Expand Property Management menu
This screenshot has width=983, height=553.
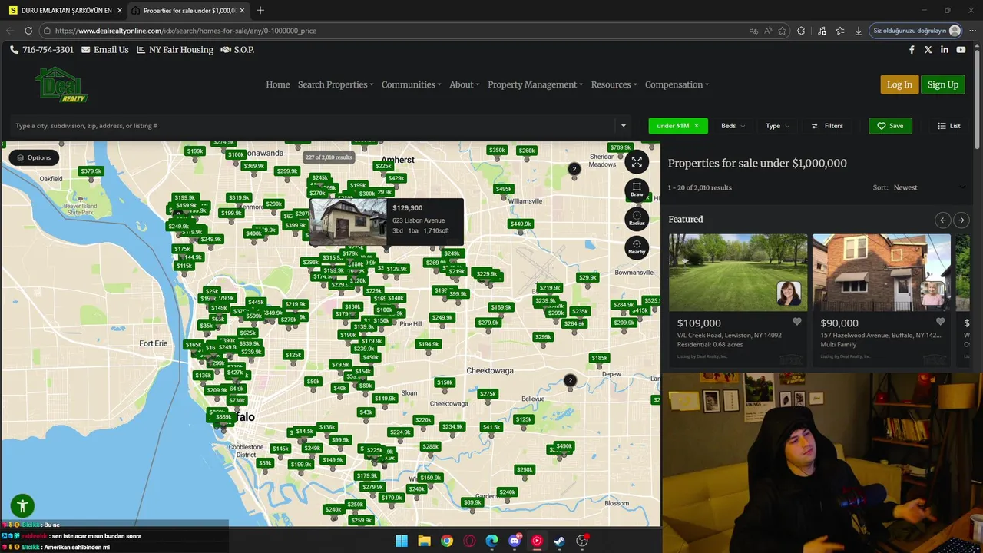tap(535, 84)
